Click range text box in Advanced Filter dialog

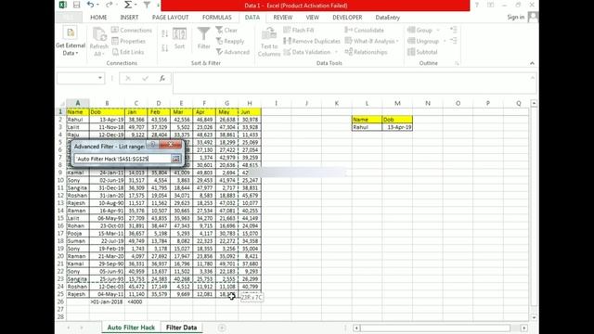(x=123, y=159)
